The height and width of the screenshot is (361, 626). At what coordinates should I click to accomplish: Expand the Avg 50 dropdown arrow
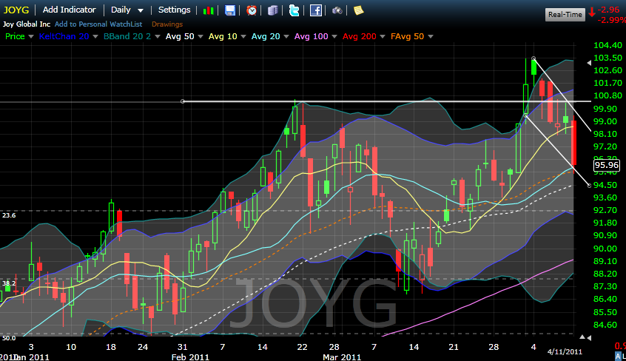click(201, 37)
